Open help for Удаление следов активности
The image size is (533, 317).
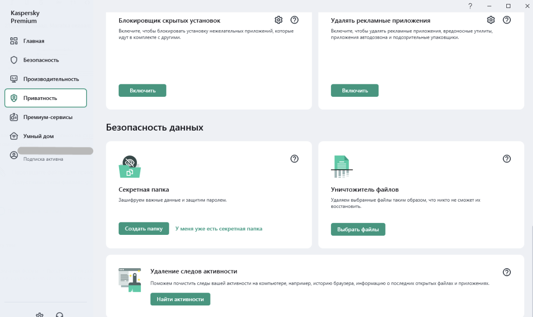(507, 272)
